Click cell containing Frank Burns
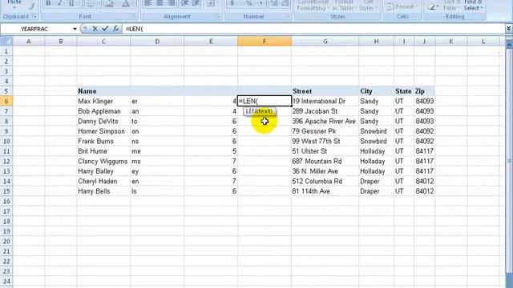The width and height of the screenshot is (513, 288). pos(103,141)
